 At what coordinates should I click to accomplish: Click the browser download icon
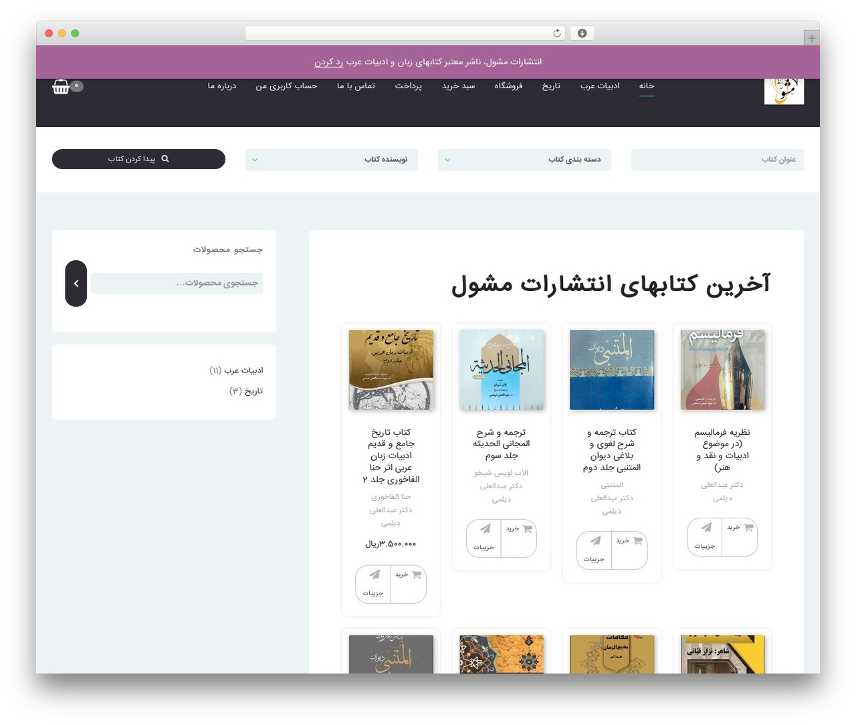[582, 33]
